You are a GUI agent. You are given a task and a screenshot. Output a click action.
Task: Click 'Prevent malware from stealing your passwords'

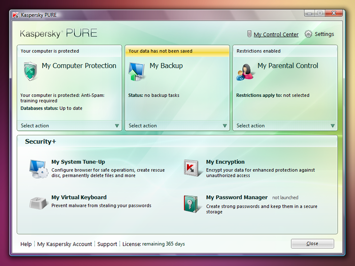(101, 205)
